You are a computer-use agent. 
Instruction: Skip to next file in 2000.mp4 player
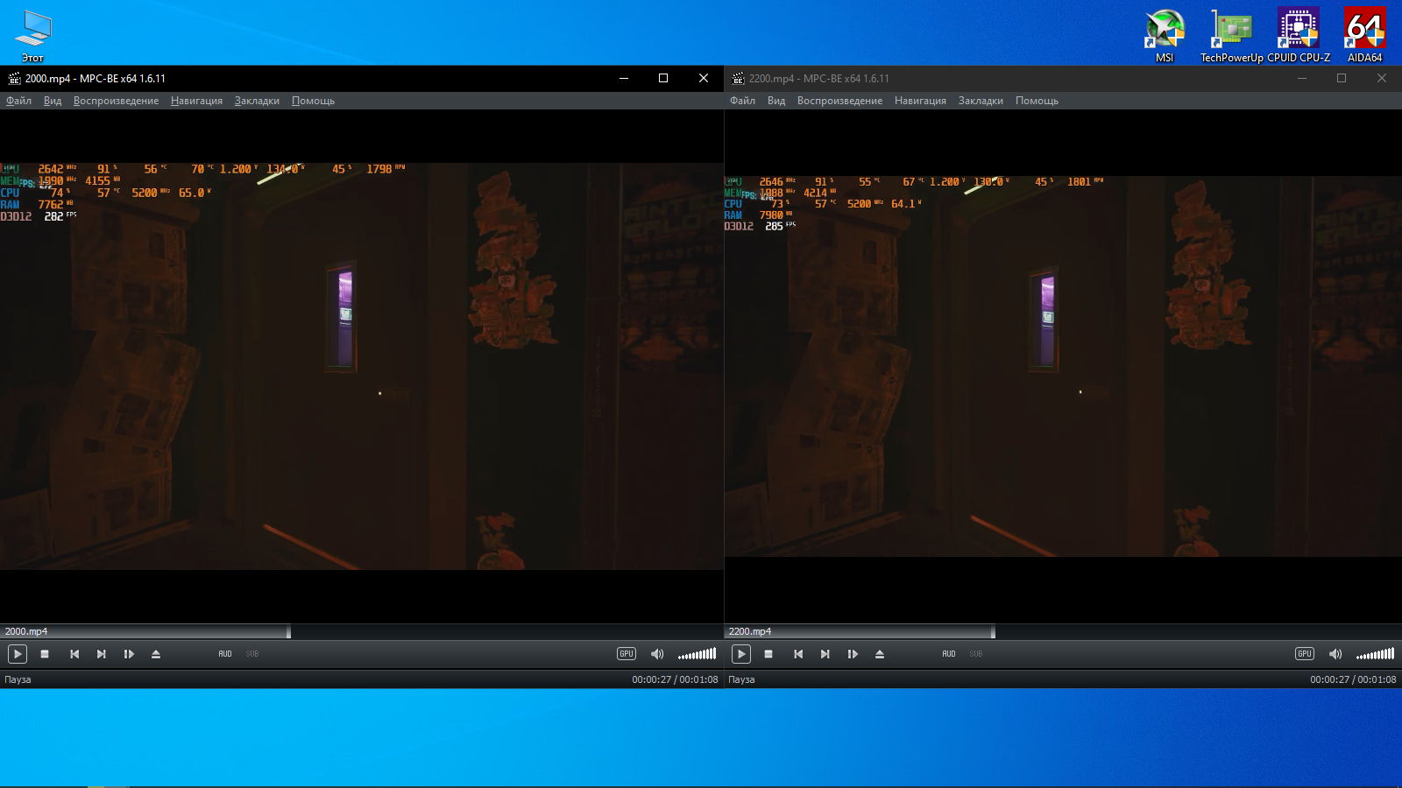coord(102,654)
